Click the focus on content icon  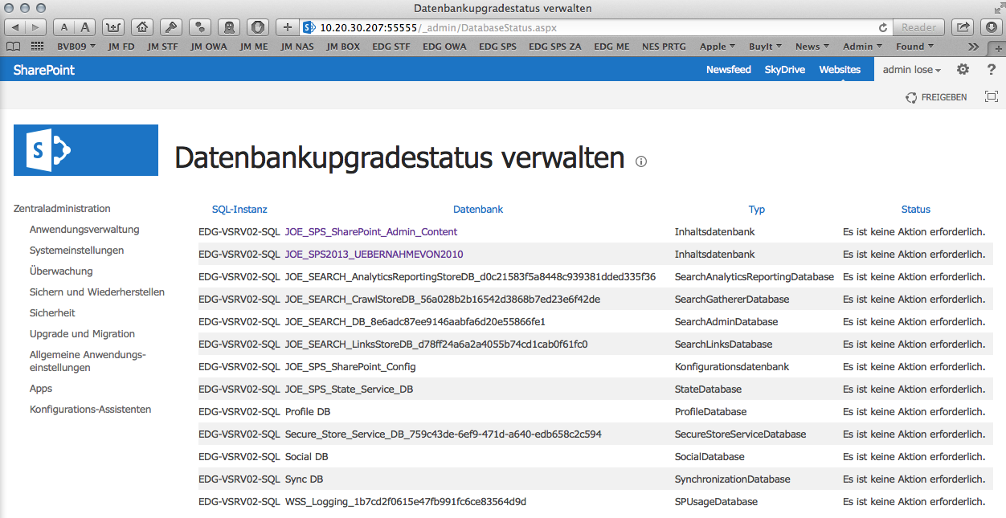tap(992, 97)
